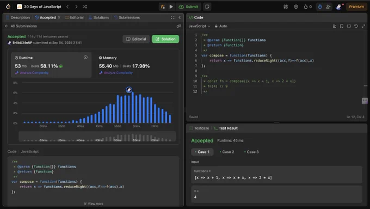Analyze Complexity under Memory

[116, 73]
